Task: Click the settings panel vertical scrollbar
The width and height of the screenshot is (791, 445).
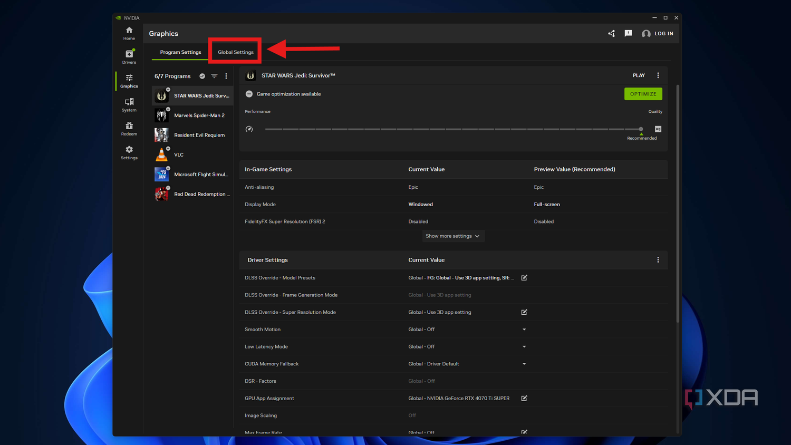Action: pos(678,203)
